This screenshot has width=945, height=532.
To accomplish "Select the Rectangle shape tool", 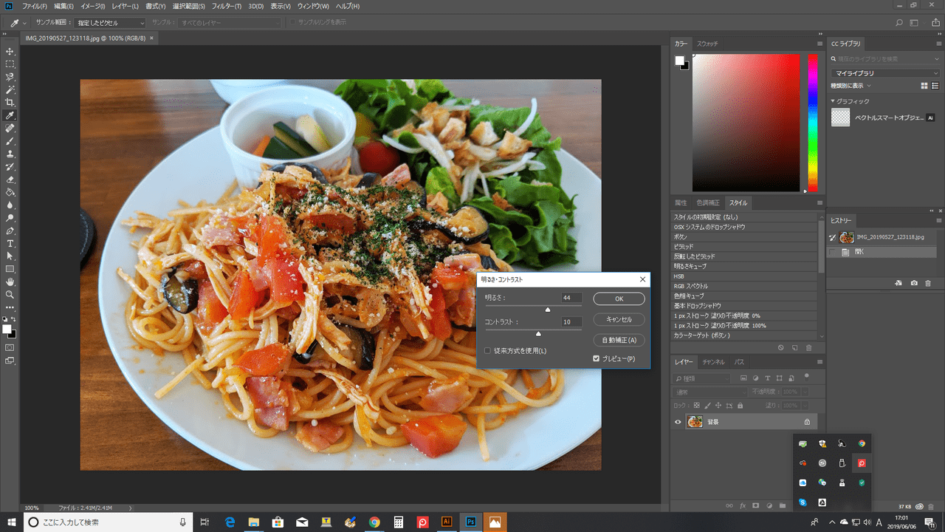I will pos(10,269).
